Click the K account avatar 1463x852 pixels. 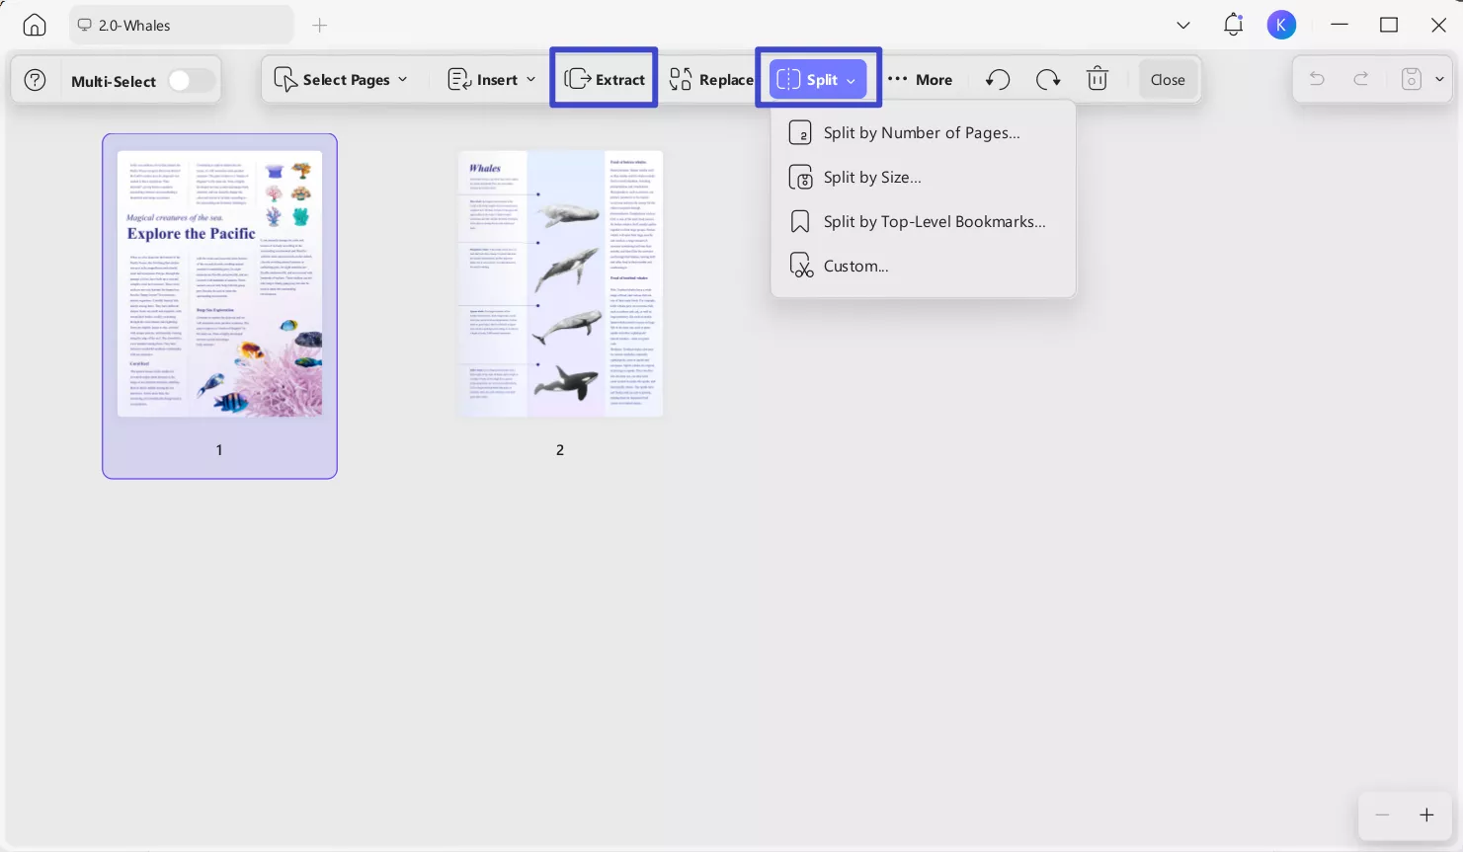(x=1281, y=25)
